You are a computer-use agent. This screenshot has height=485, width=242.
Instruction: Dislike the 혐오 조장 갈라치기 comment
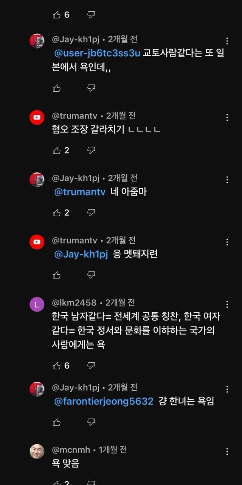91,150
